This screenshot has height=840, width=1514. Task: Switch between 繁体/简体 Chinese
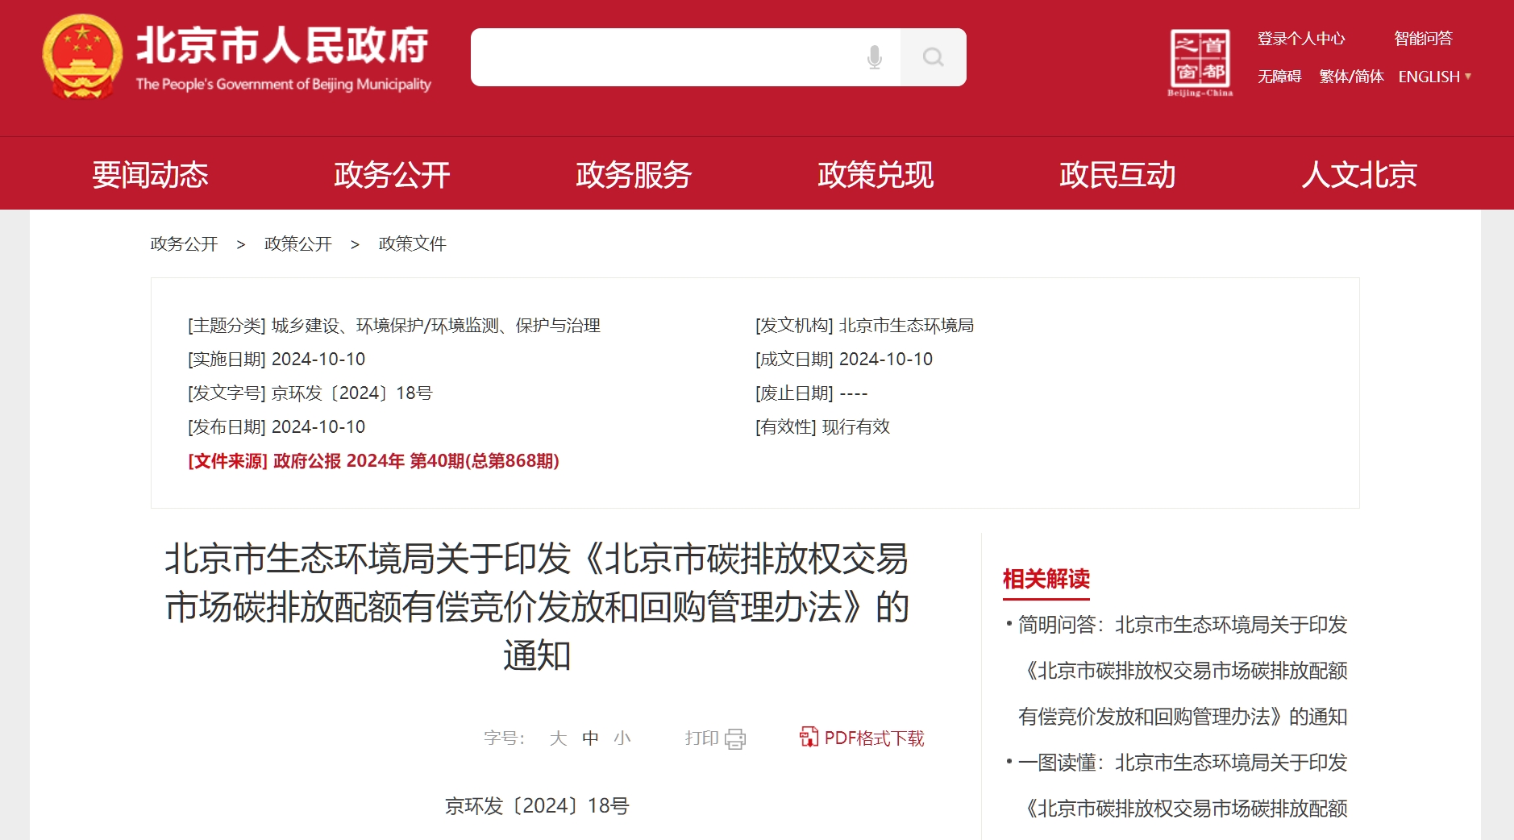tap(1351, 77)
